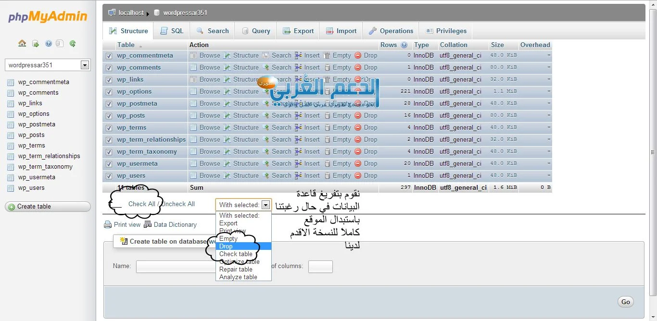Choose Drop from the With selected list
This screenshot has width=657, height=321.
226,247
